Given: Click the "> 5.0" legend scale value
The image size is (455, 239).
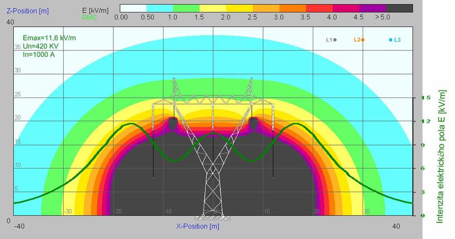Looking at the screenshot, I should [x=383, y=17].
